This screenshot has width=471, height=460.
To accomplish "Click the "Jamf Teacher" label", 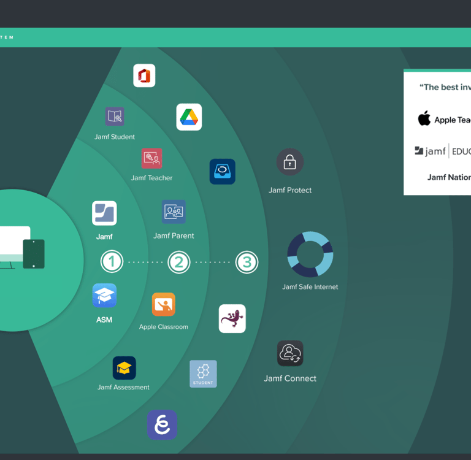I will click(x=151, y=178).
